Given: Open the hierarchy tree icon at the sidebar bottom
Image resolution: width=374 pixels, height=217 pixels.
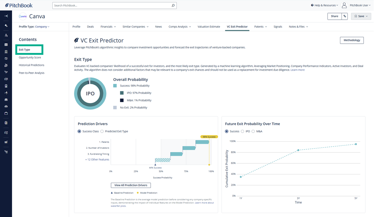Looking at the screenshot, I should (x=6, y=152).
